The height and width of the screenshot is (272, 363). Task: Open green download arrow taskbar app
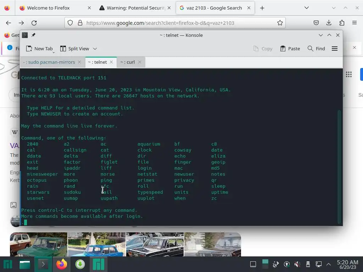pos(80,264)
